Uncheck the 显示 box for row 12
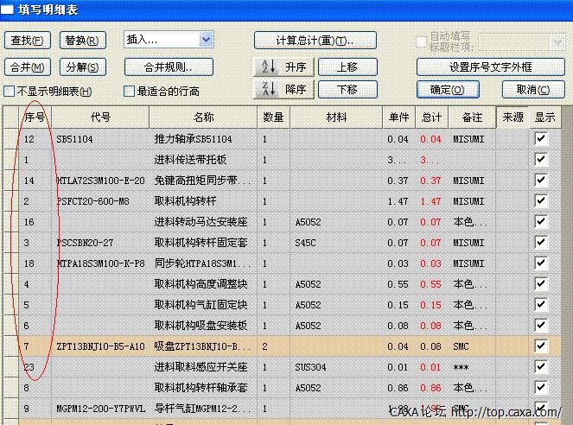Viewport: 573px width, 425px height. (541, 138)
